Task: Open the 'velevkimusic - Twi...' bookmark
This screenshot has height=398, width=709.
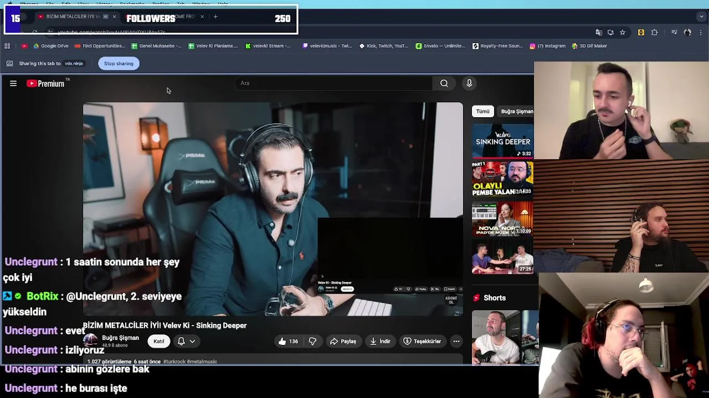Action: 327,46
